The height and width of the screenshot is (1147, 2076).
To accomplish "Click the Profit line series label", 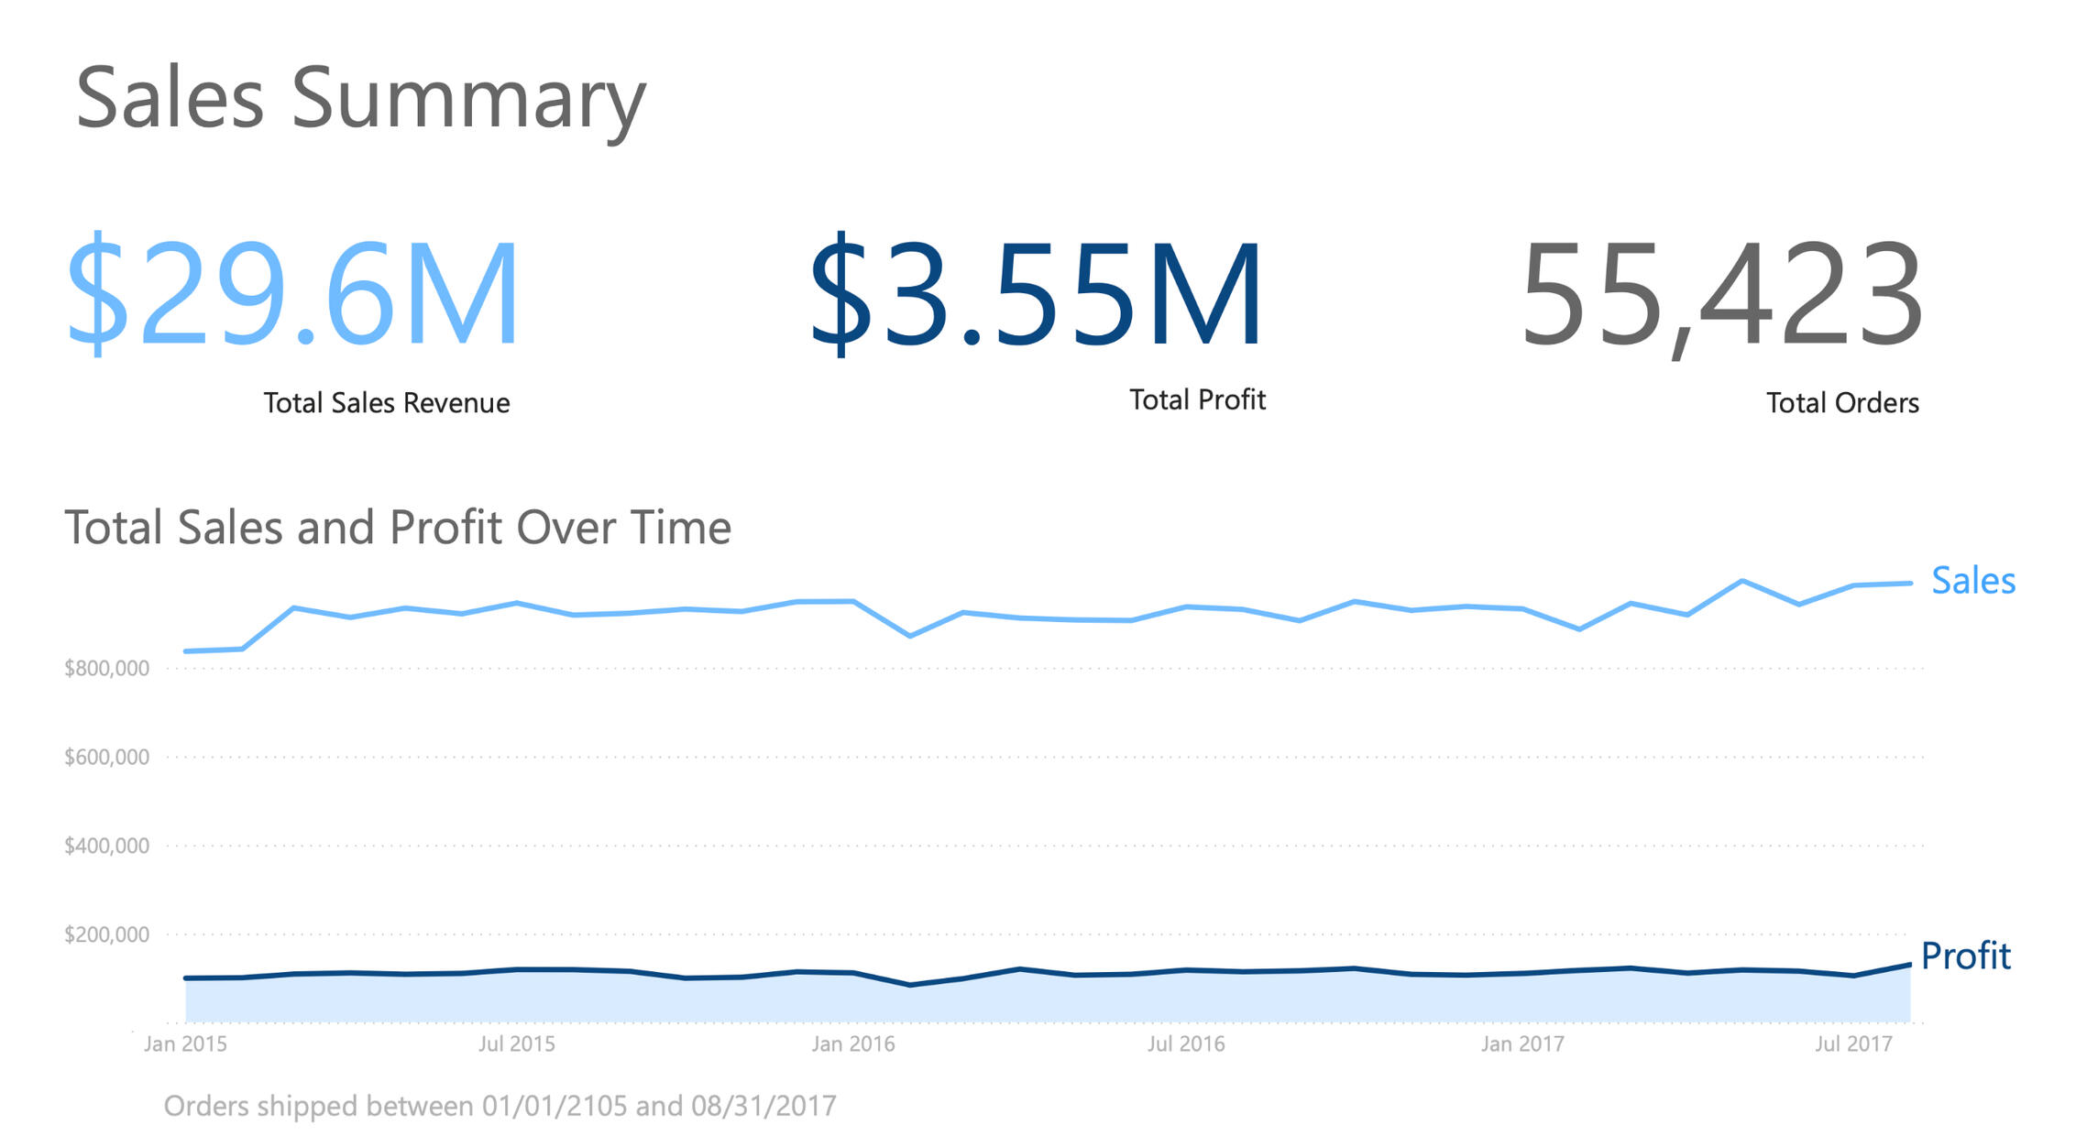I will (x=1965, y=956).
